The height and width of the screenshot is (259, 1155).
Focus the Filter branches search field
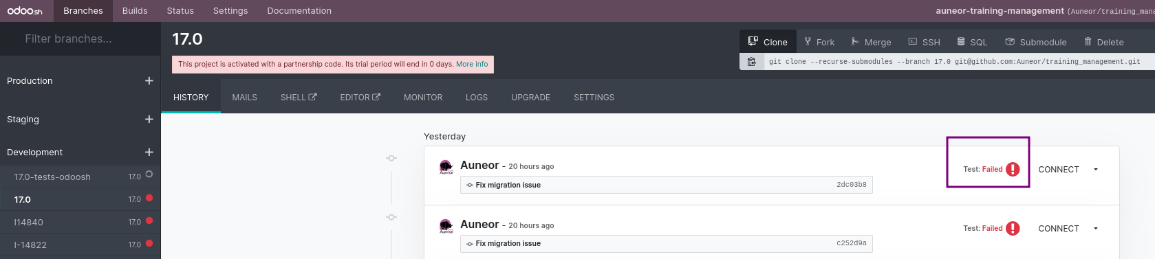coord(80,39)
